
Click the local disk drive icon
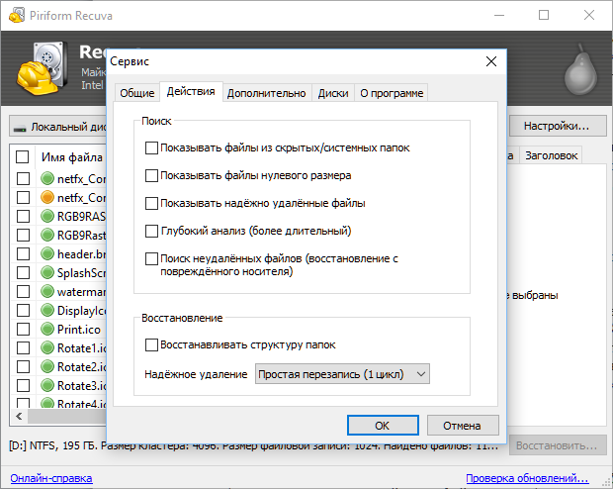(20, 128)
